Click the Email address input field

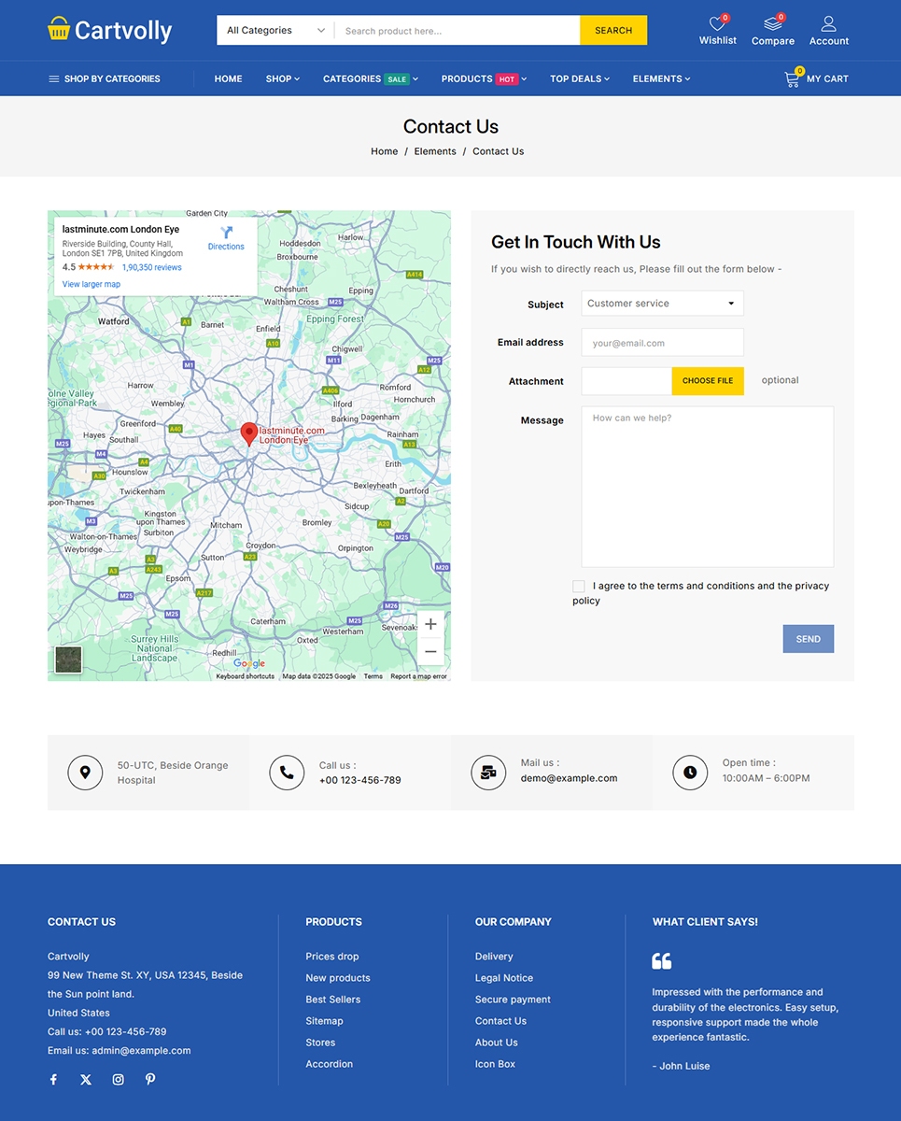[x=662, y=343]
